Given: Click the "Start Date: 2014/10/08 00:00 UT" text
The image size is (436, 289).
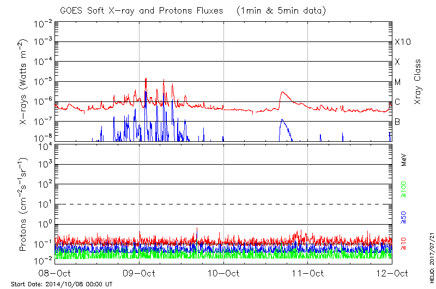Looking at the screenshot, I should (x=62, y=284).
